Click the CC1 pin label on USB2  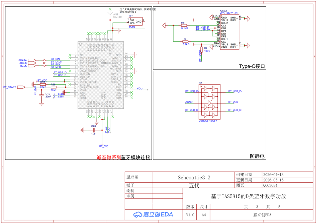[x=224, y=26]
